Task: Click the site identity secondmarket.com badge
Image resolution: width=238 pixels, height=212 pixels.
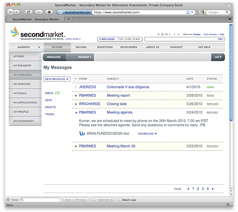Action: click(x=74, y=12)
